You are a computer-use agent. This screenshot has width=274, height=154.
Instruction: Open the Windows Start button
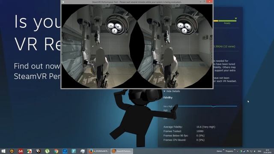click(3, 151)
